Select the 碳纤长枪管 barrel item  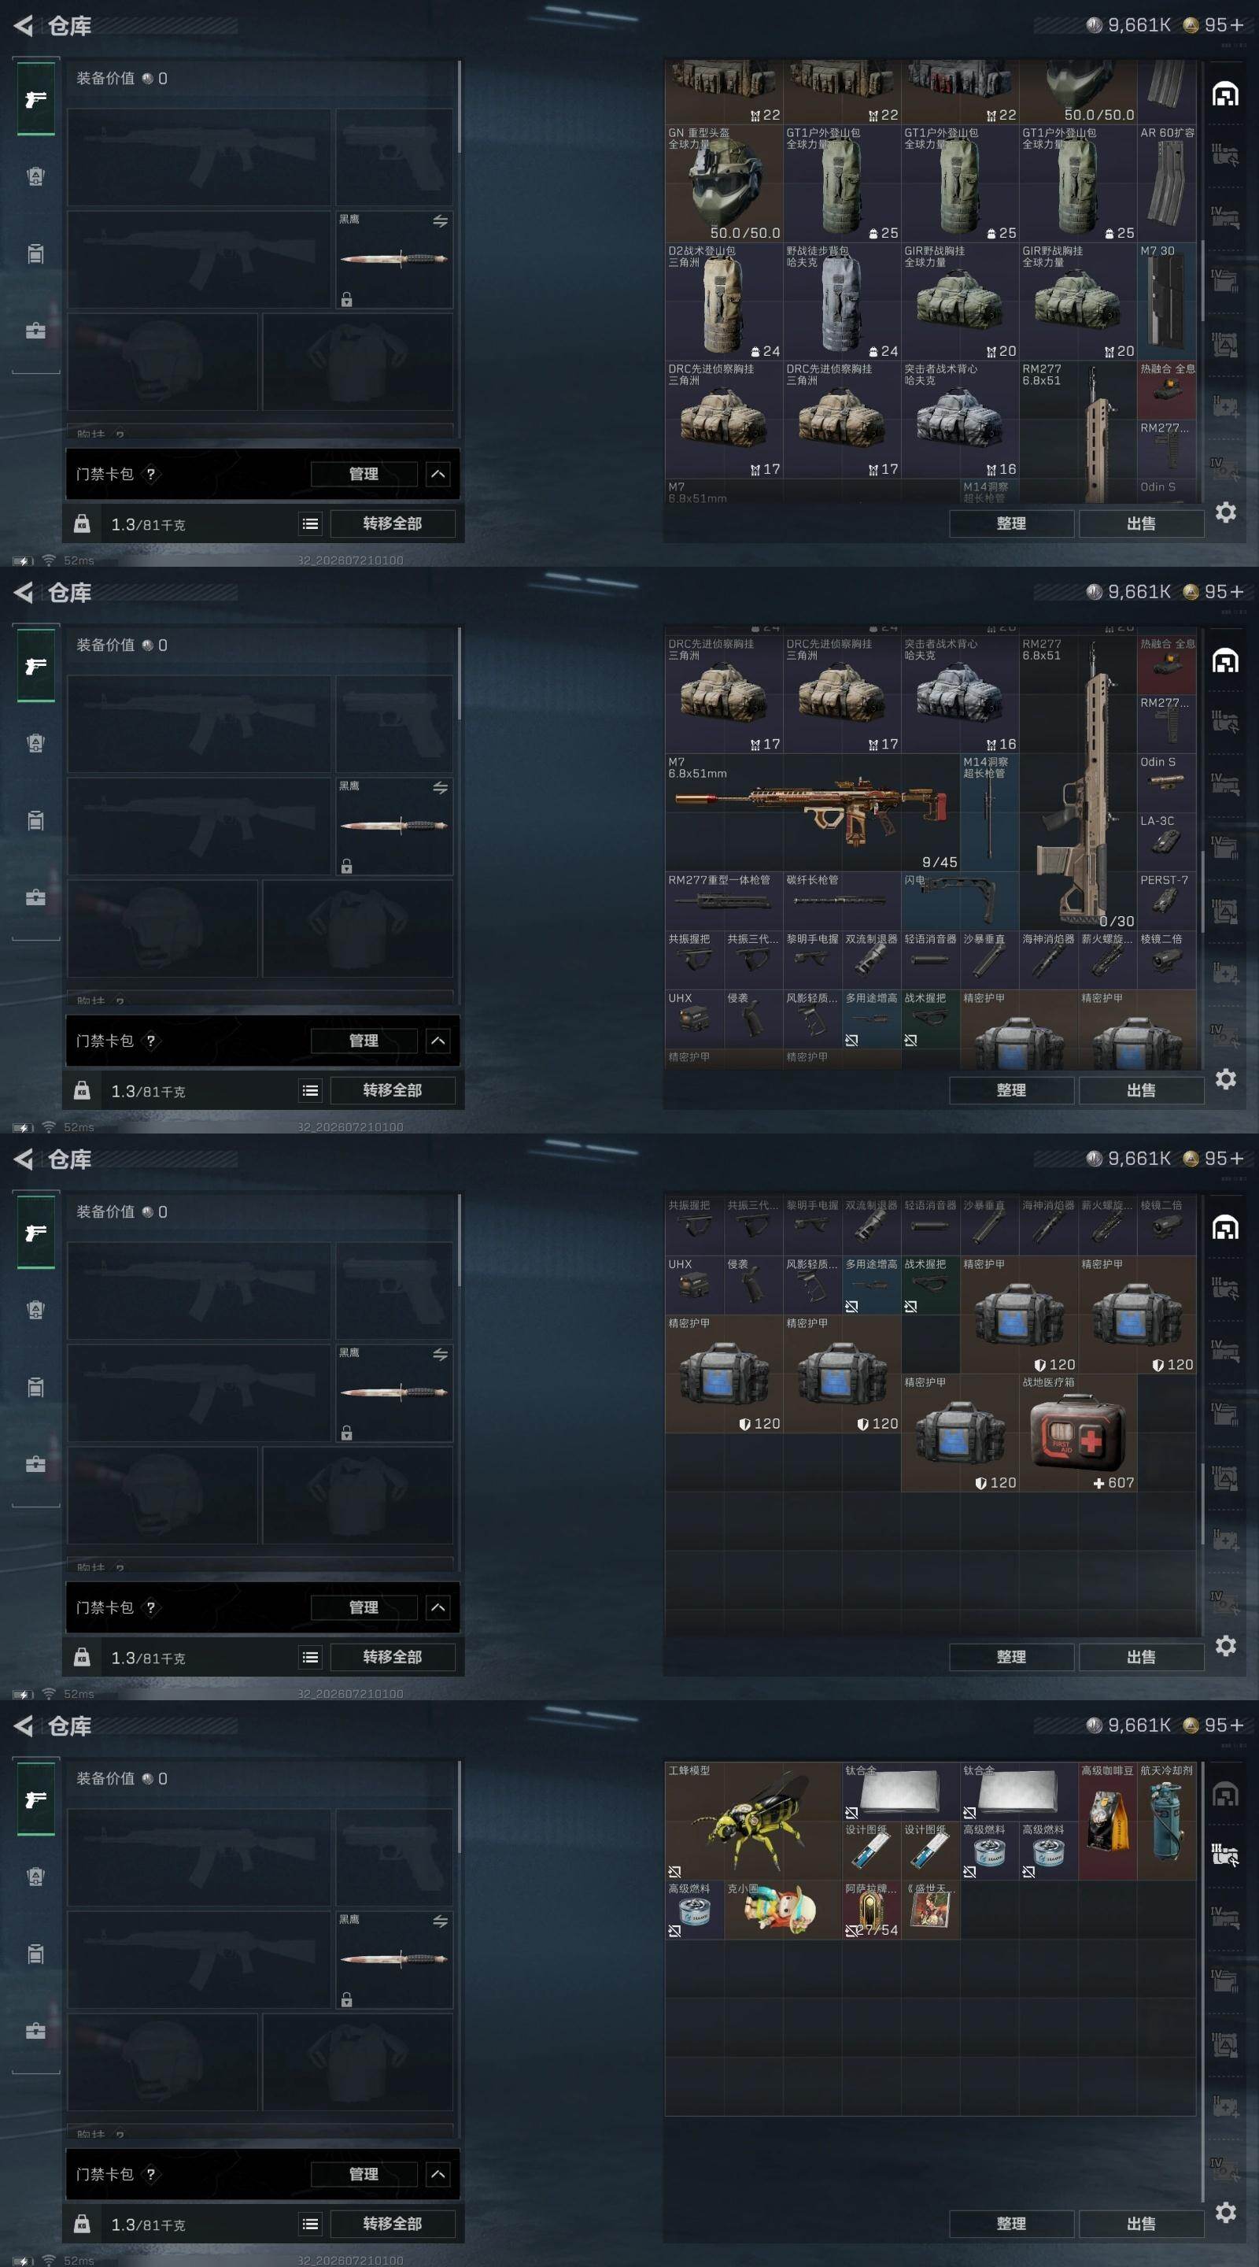[x=842, y=901]
